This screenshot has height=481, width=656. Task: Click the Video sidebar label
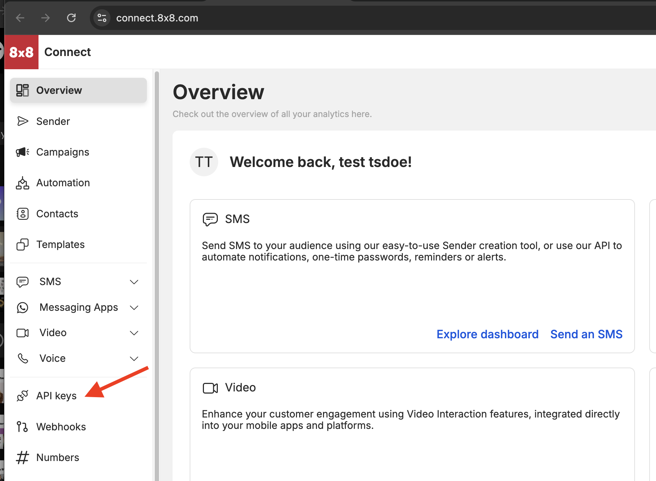[x=53, y=333]
